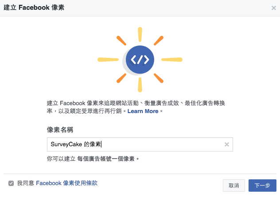
Task: Proceed with the 下一步 button
Action: click(263, 186)
